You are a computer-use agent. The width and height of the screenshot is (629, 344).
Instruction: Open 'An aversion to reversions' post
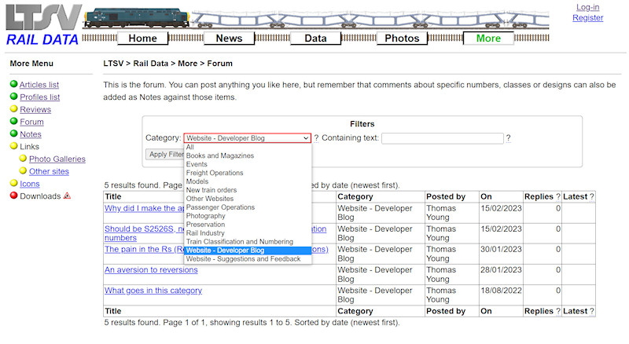pyautogui.click(x=151, y=270)
